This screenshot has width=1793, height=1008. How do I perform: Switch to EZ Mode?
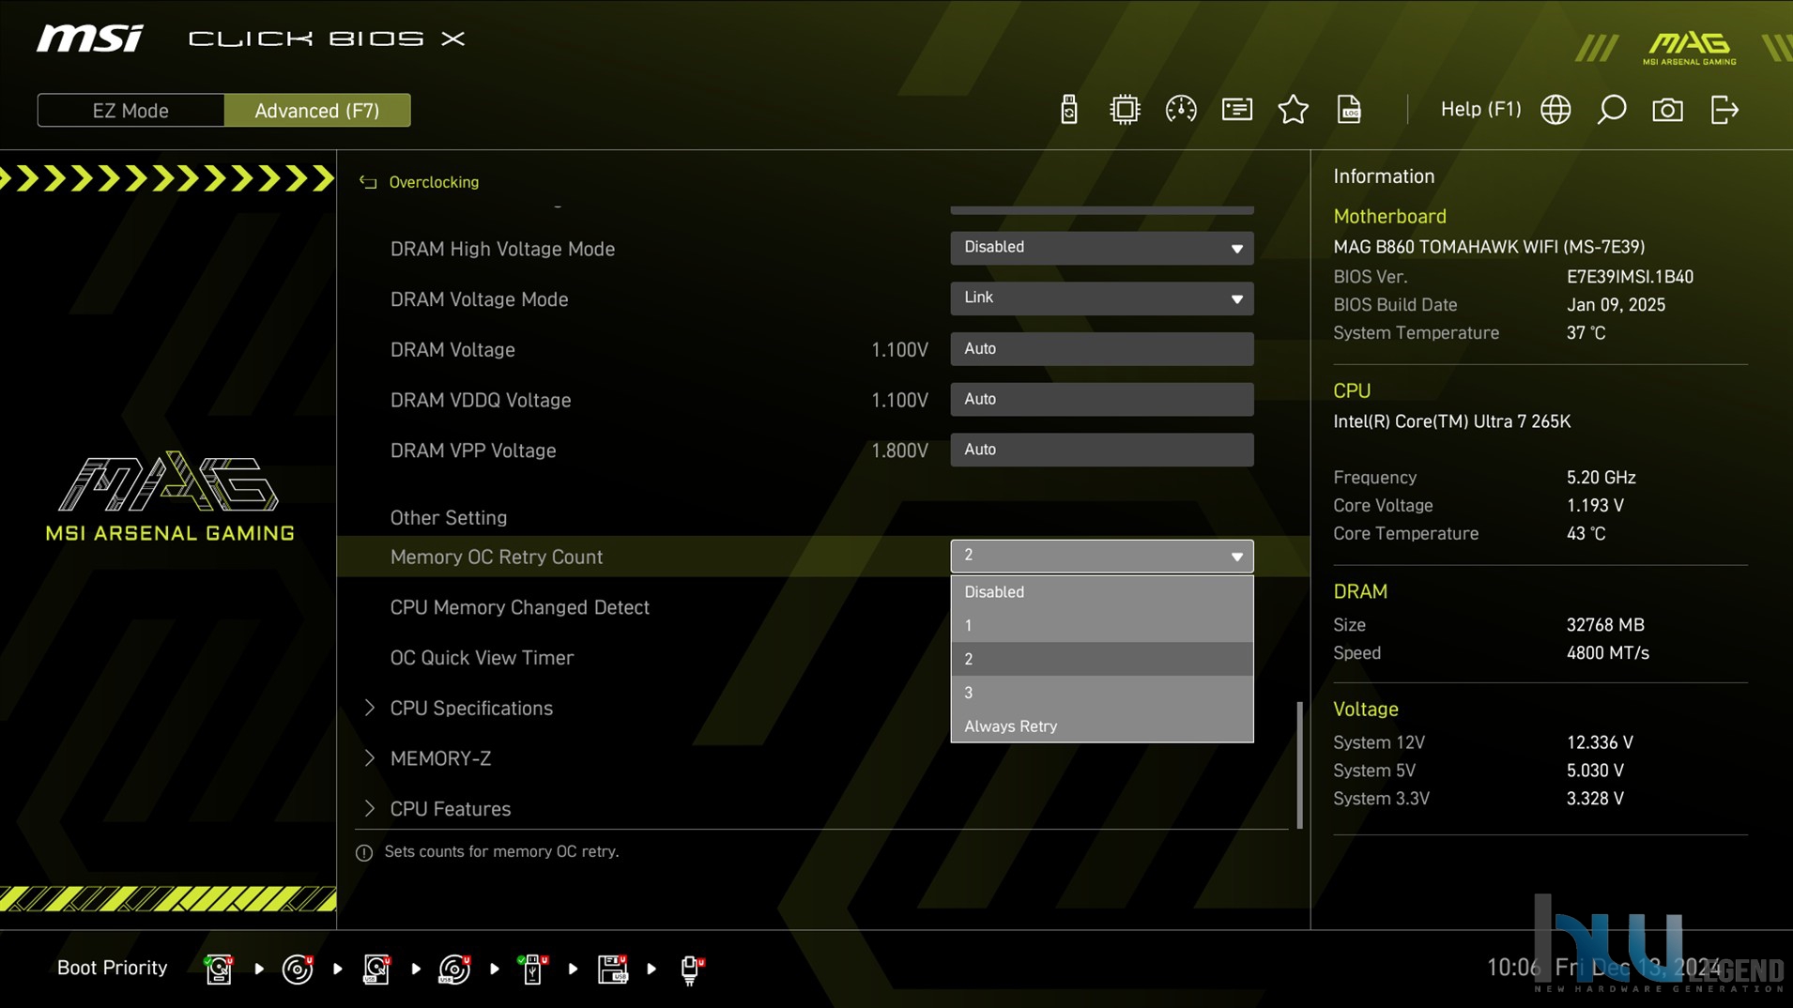point(130,111)
